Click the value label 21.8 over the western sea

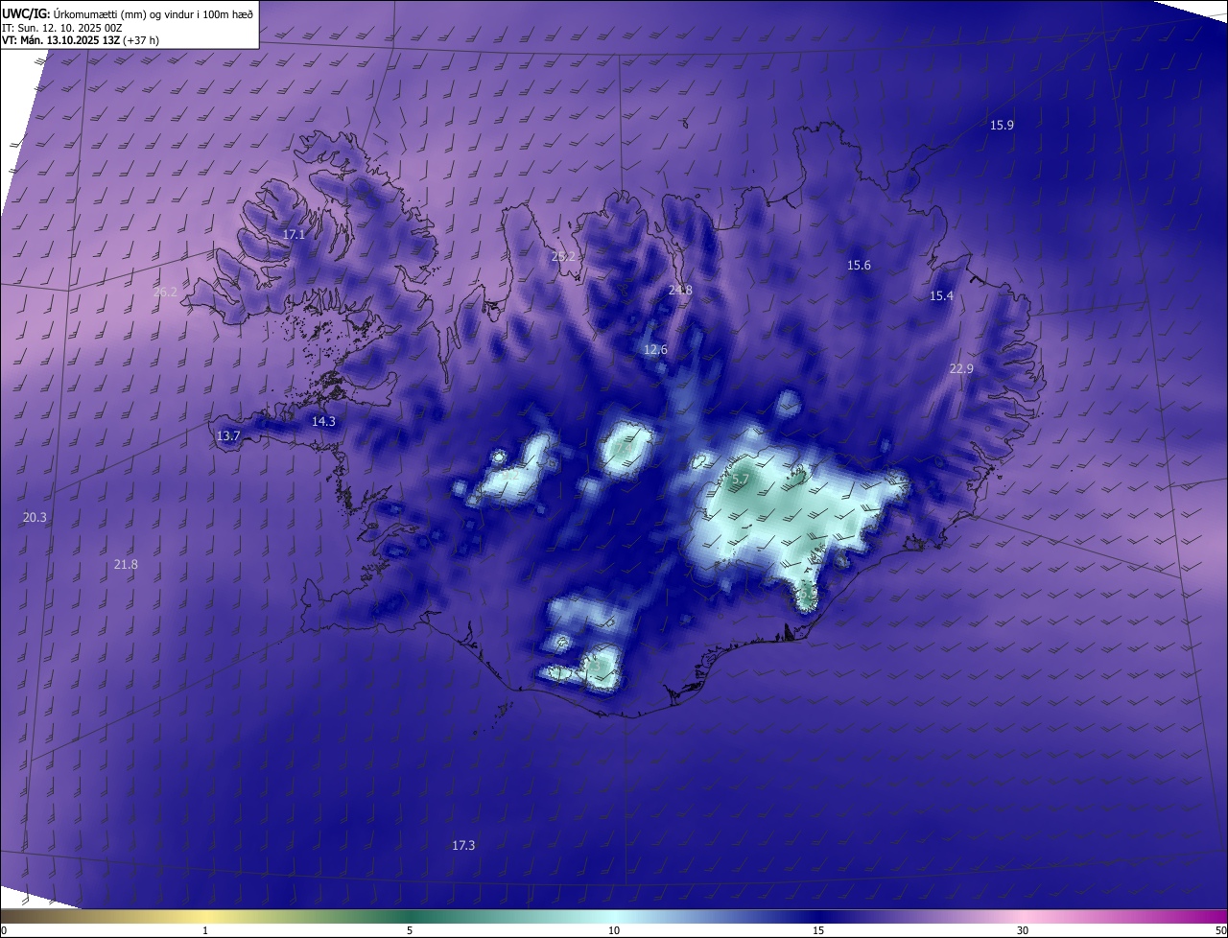click(x=126, y=565)
